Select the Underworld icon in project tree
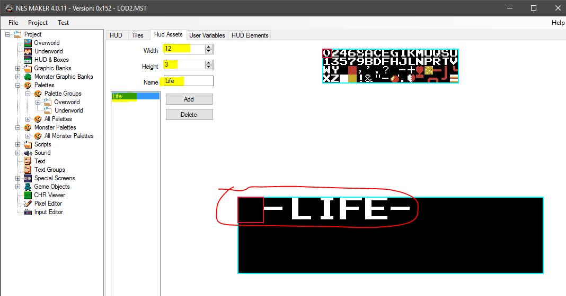Image resolution: width=566 pixels, height=296 pixels. click(28, 51)
